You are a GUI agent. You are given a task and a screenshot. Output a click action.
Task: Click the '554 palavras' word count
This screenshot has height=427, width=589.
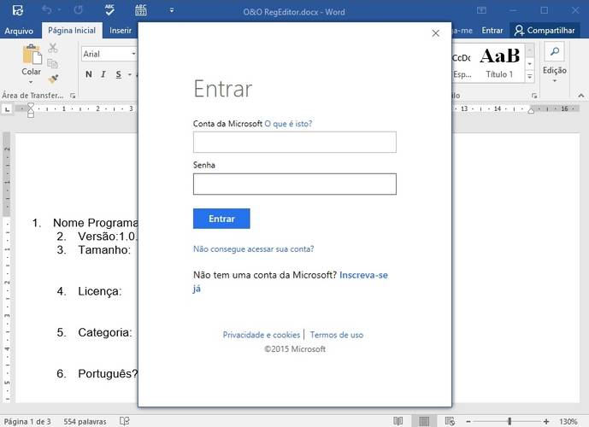85,421
